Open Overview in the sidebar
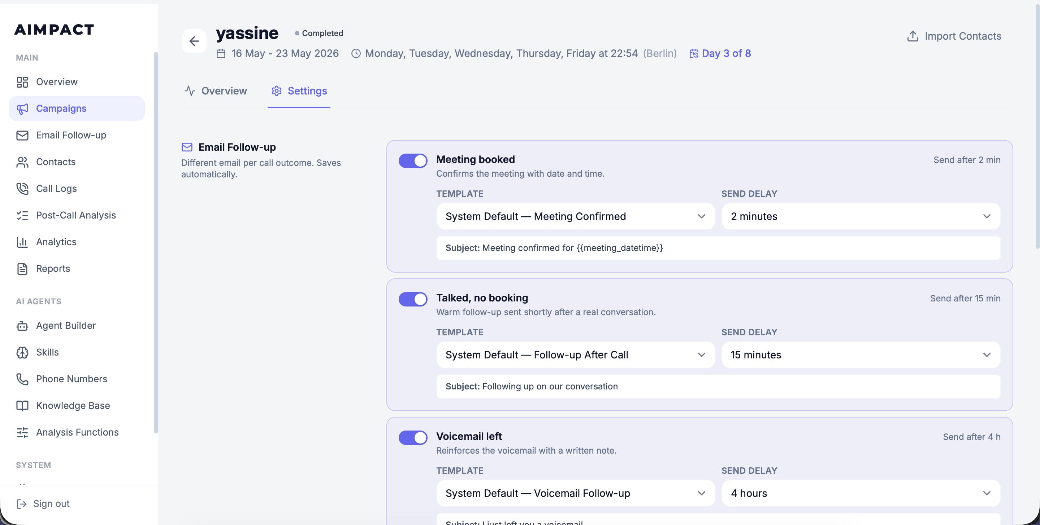Image resolution: width=1040 pixels, height=525 pixels. click(77, 82)
